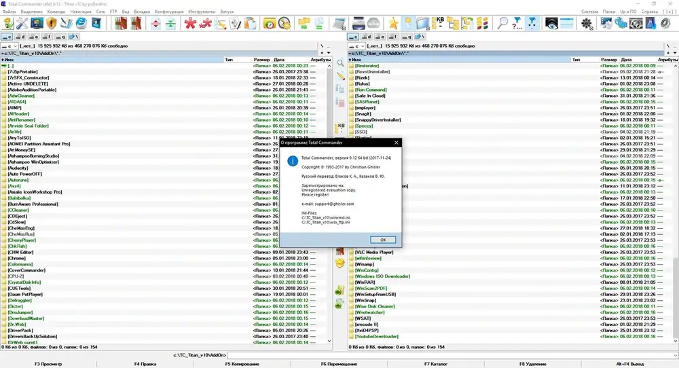Switch left panel to drive d
Image resolution: width=679 pixels, height=368 pixels.
(20, 37)
